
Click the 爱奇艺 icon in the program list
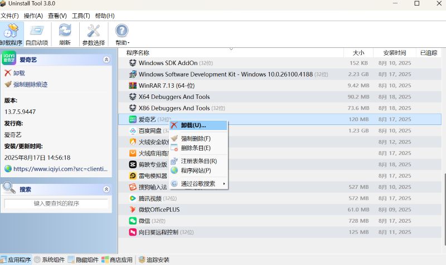coord(133,119)
